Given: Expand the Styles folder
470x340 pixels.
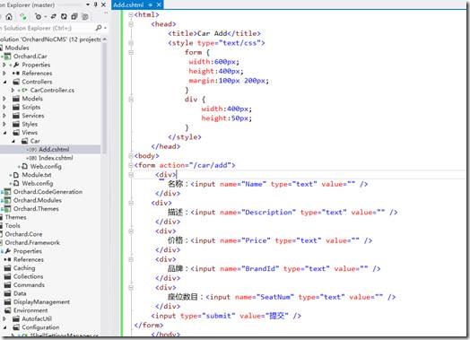Looking at the screenshot, I should click(4, 124).
